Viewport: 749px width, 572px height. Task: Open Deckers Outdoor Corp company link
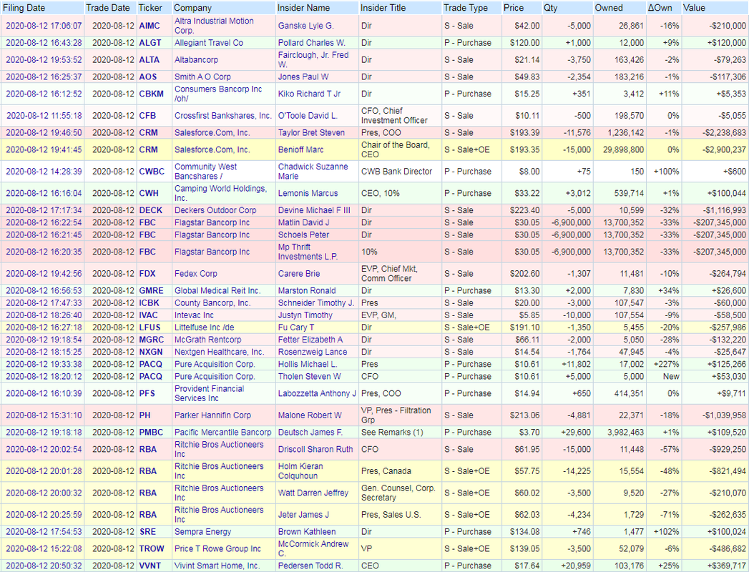click(x=215, y=210)
